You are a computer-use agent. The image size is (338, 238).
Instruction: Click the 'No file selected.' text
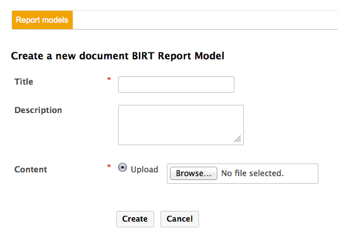[253, 174]
